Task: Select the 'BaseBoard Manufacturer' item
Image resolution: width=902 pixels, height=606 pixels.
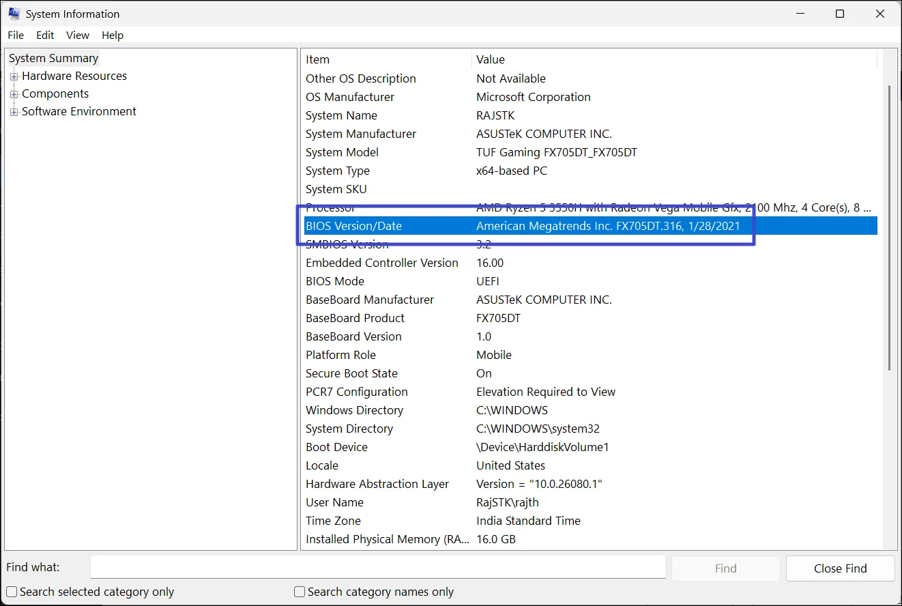Action: coord(370,300)
